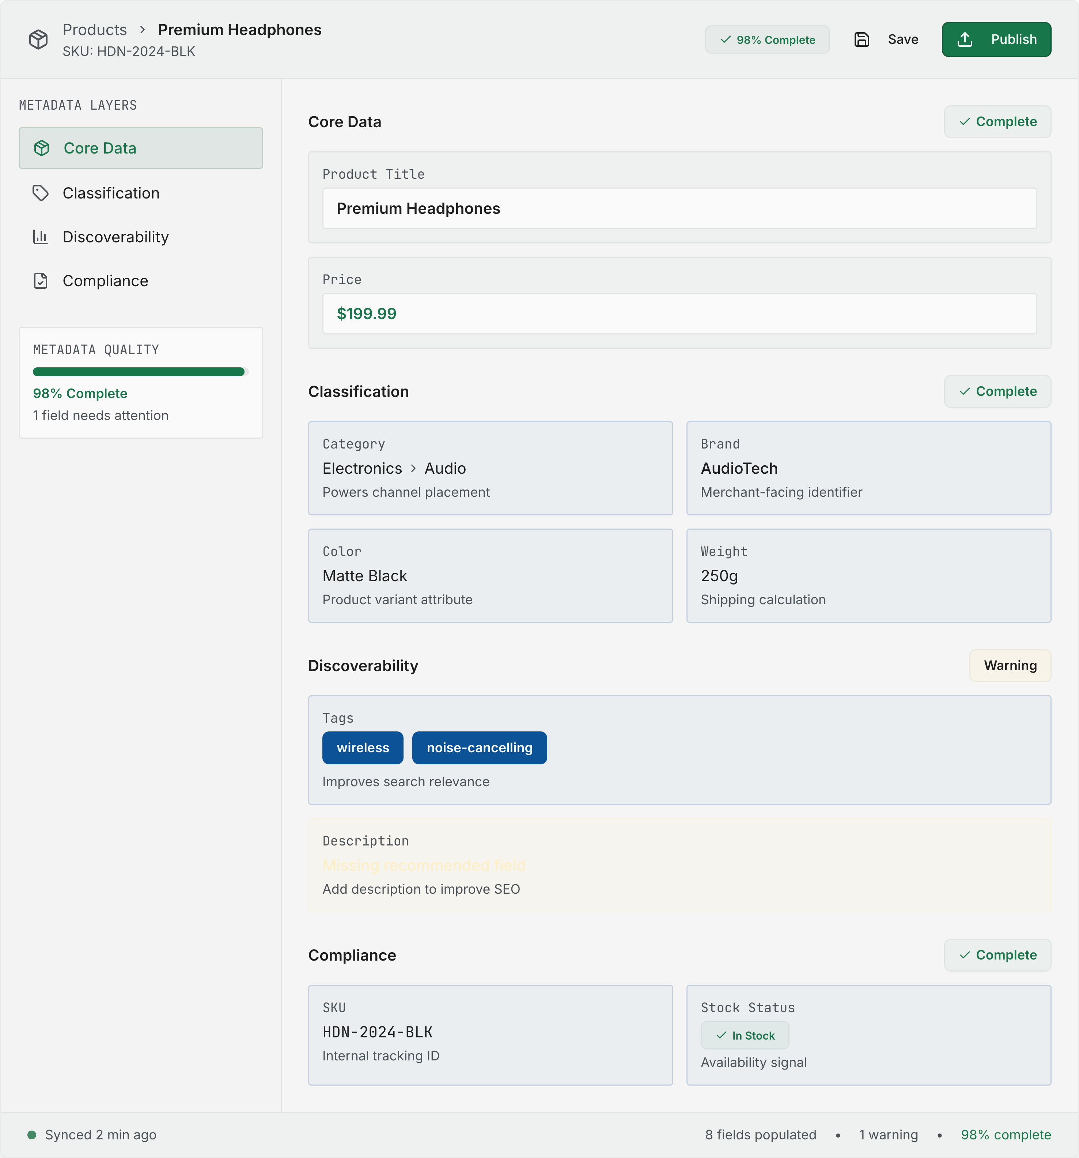Image resolution: width=1079 pixels, height=1158 pixels.
Task: Click the document check Compliance icon
Action: 40,281
